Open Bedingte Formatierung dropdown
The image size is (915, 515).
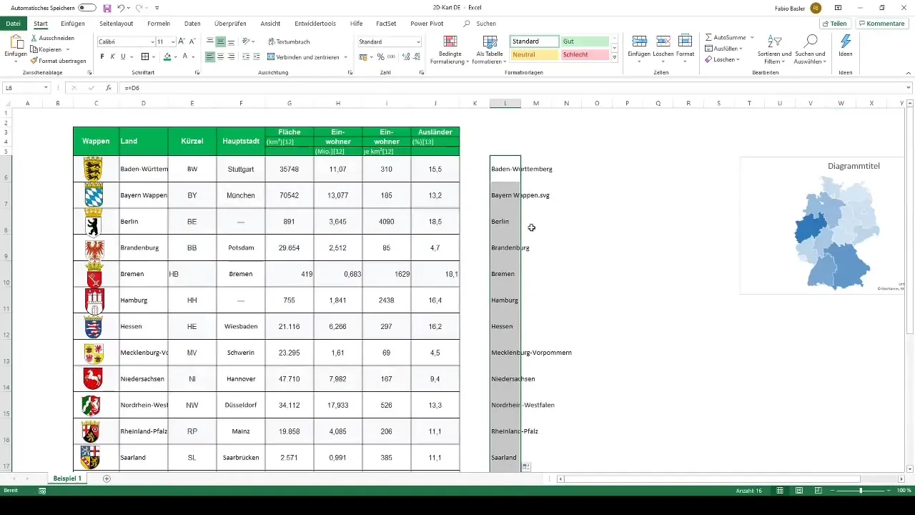pyautogui.click(x=450, y=49)
